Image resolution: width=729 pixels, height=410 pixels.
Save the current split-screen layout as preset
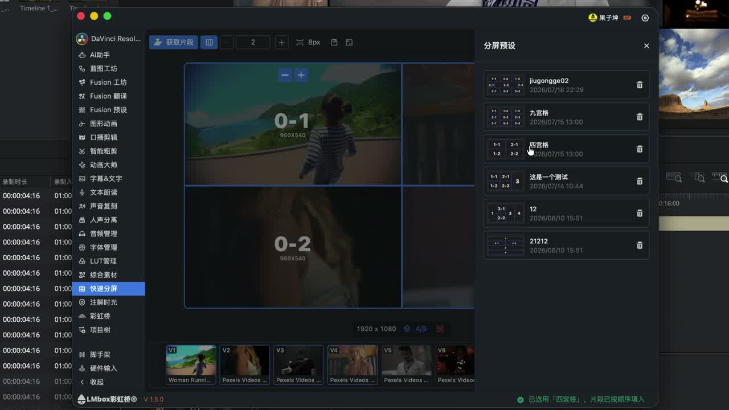(334, 42)
